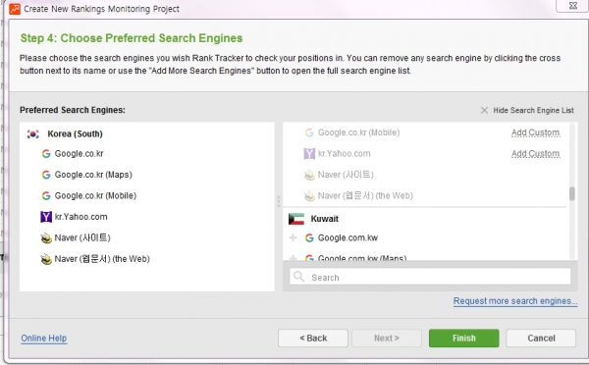Select Google.co.kr (Maps) in preferred list
Viewport: 589px width, 365px height.
[93, 175]
